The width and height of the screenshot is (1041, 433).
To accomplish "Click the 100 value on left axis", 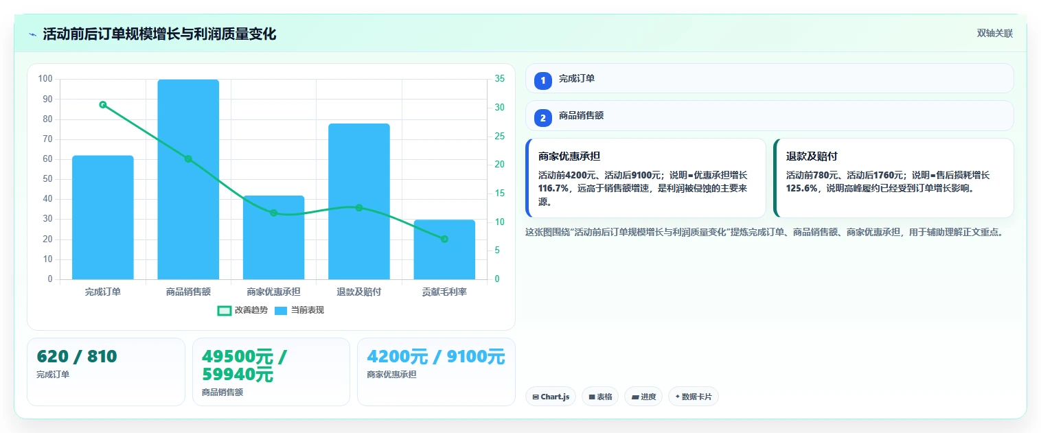I will (x=45, y=79).
